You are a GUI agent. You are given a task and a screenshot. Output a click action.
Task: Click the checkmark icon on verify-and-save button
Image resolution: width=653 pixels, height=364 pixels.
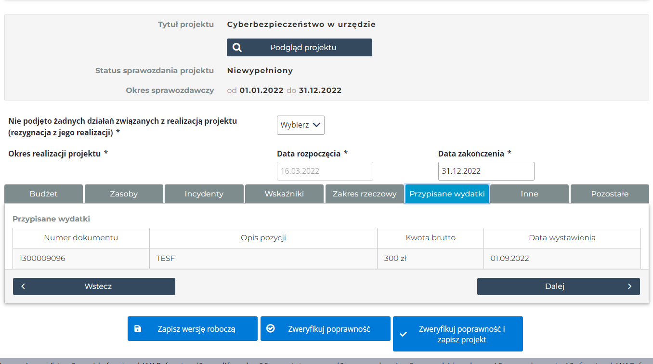pos(404,335)
